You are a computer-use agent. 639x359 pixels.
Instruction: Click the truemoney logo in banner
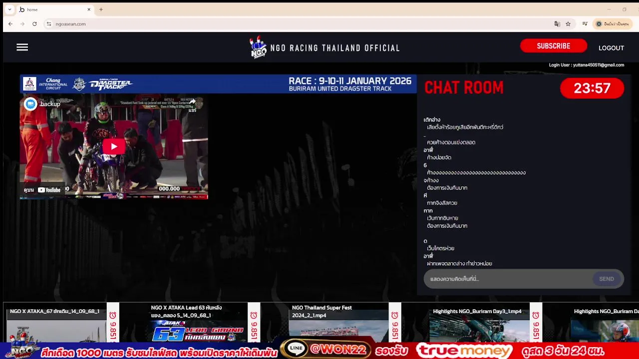pyautogui.click(x=464, y=351)
